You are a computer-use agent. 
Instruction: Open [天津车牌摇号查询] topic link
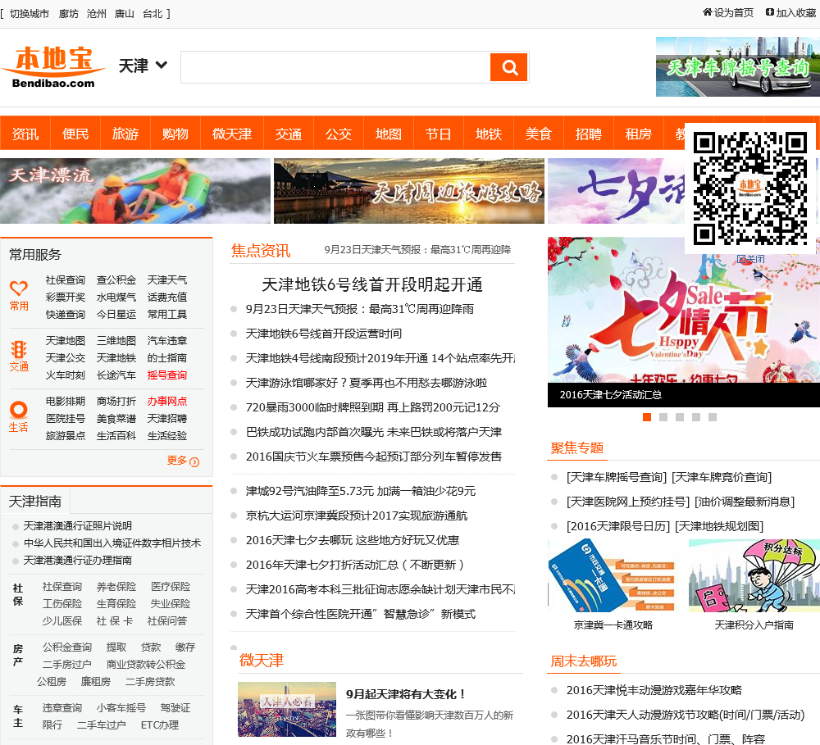click(617, 477)
